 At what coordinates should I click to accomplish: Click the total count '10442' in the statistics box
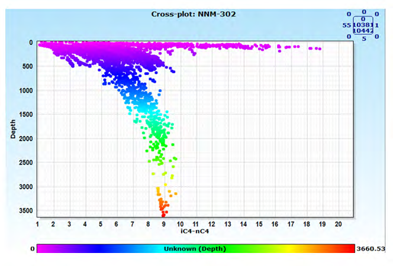pos(363,31)
